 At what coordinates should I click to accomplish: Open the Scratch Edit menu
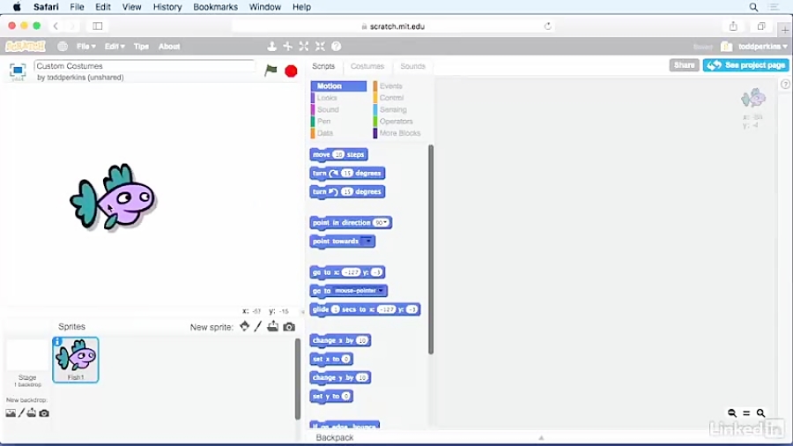[x=115, y=47]
